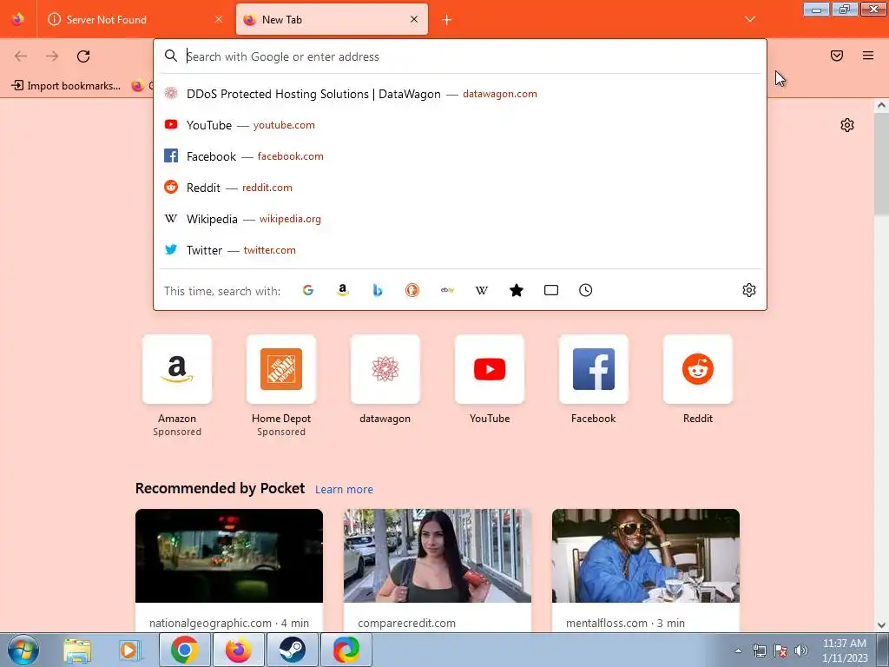Close the Server Not Found tab
889x667 pixels.
coord(219,19)
